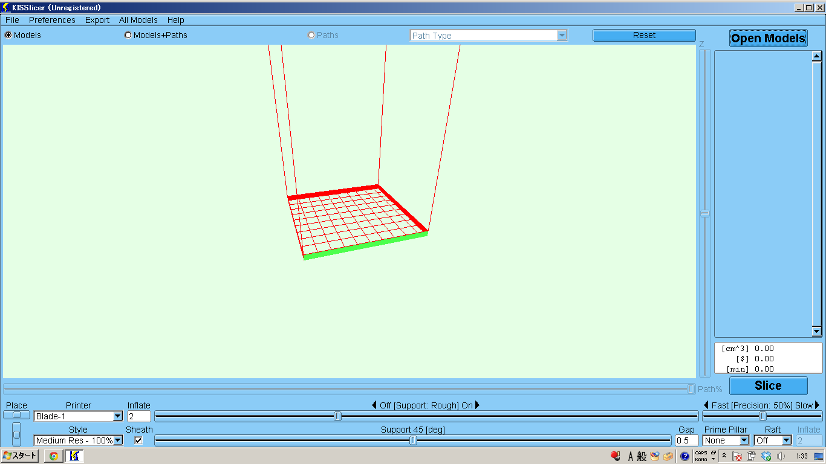Viewport: 826px width, 464px height.
Task: Click the Gap value input field
Action: (686, 440)
